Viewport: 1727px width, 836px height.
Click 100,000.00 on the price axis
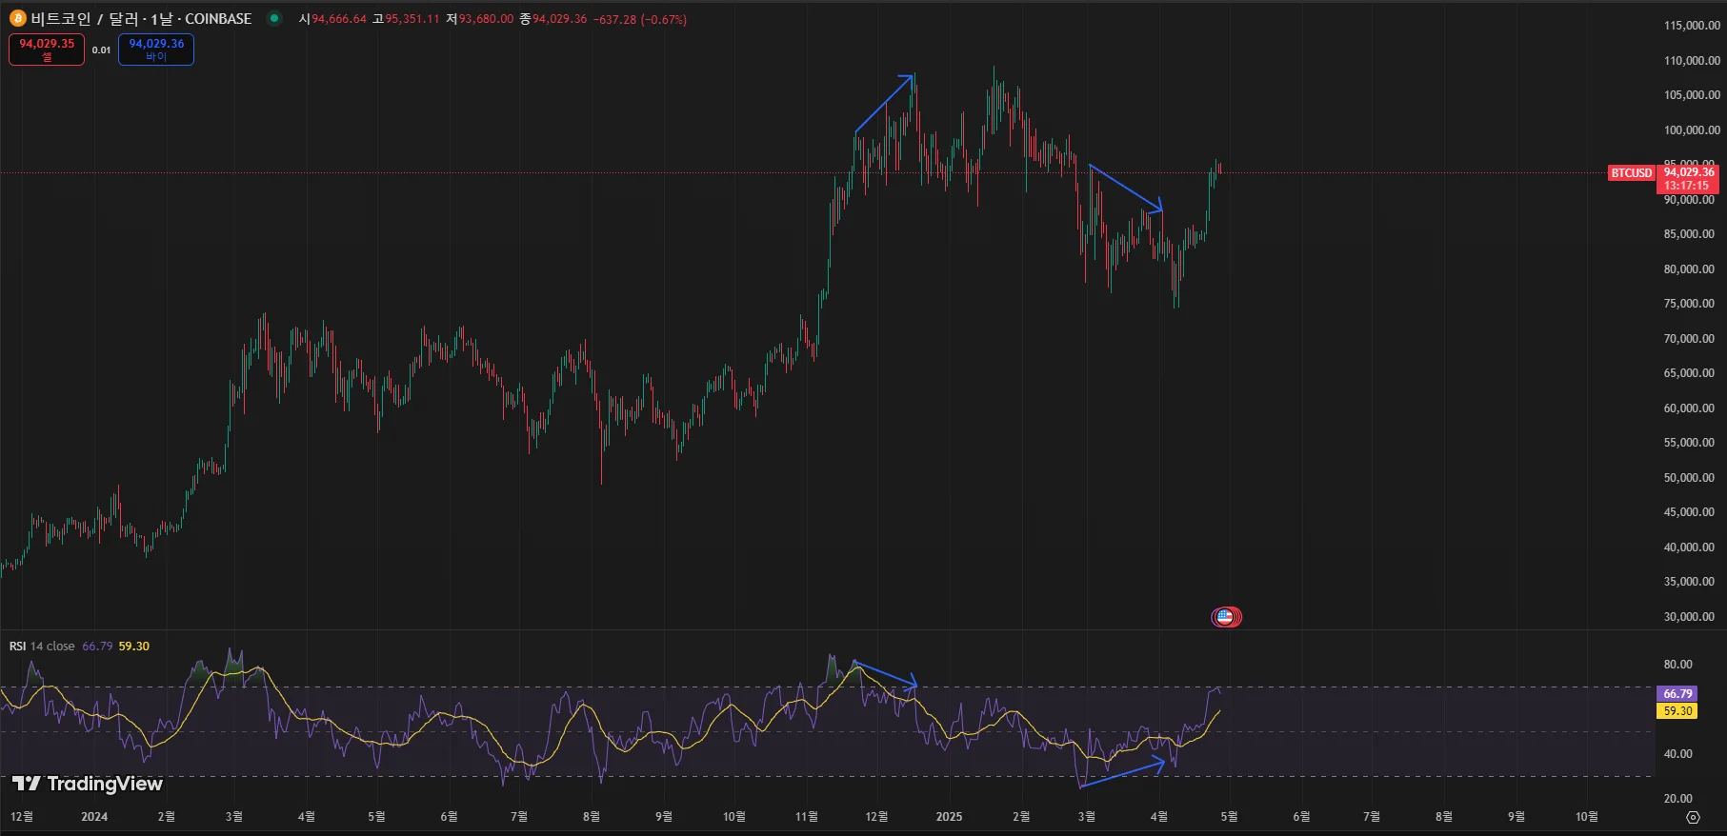(x=1692, y=130)
